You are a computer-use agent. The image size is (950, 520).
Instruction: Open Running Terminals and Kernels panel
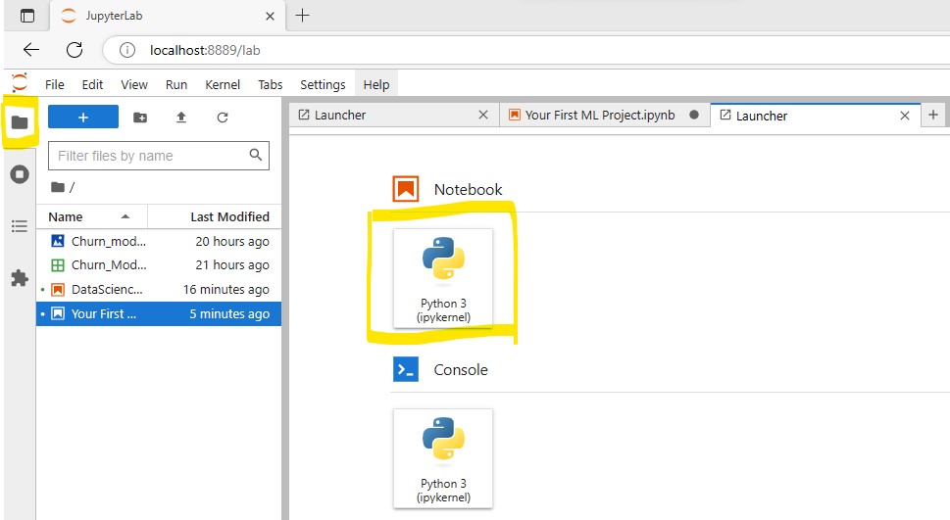(x=20, y=174)
